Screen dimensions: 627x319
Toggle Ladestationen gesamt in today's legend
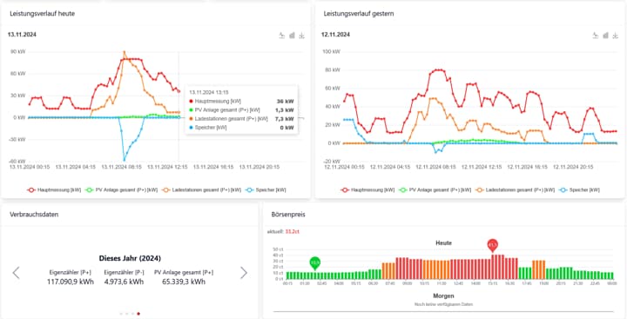(x=201, y=190)
